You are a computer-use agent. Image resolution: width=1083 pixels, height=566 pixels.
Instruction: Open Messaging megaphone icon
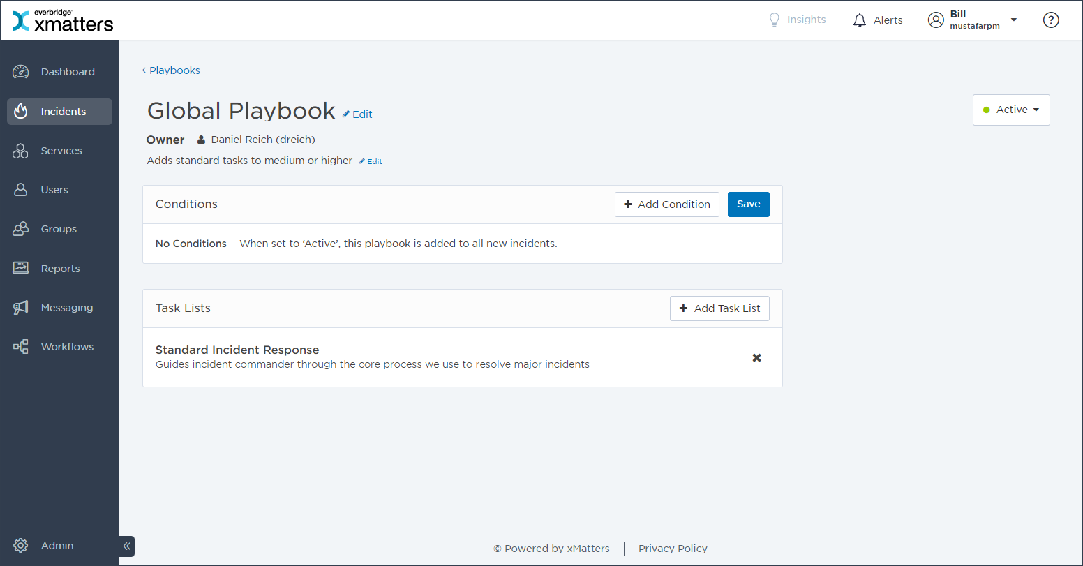[21, 307]
